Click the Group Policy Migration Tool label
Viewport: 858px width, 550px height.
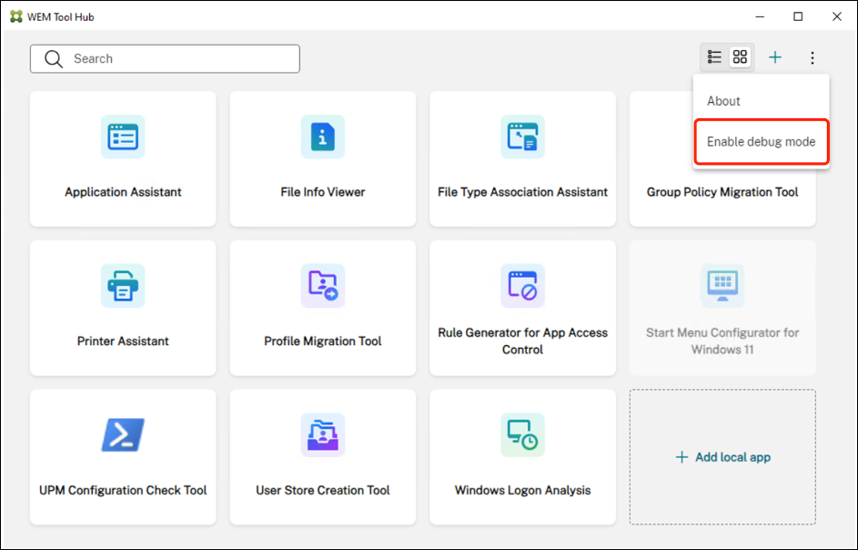722,192
